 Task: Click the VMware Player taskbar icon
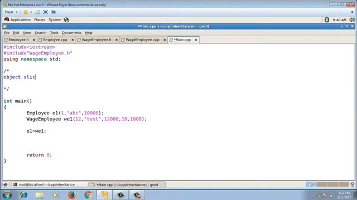click(104, 195)
